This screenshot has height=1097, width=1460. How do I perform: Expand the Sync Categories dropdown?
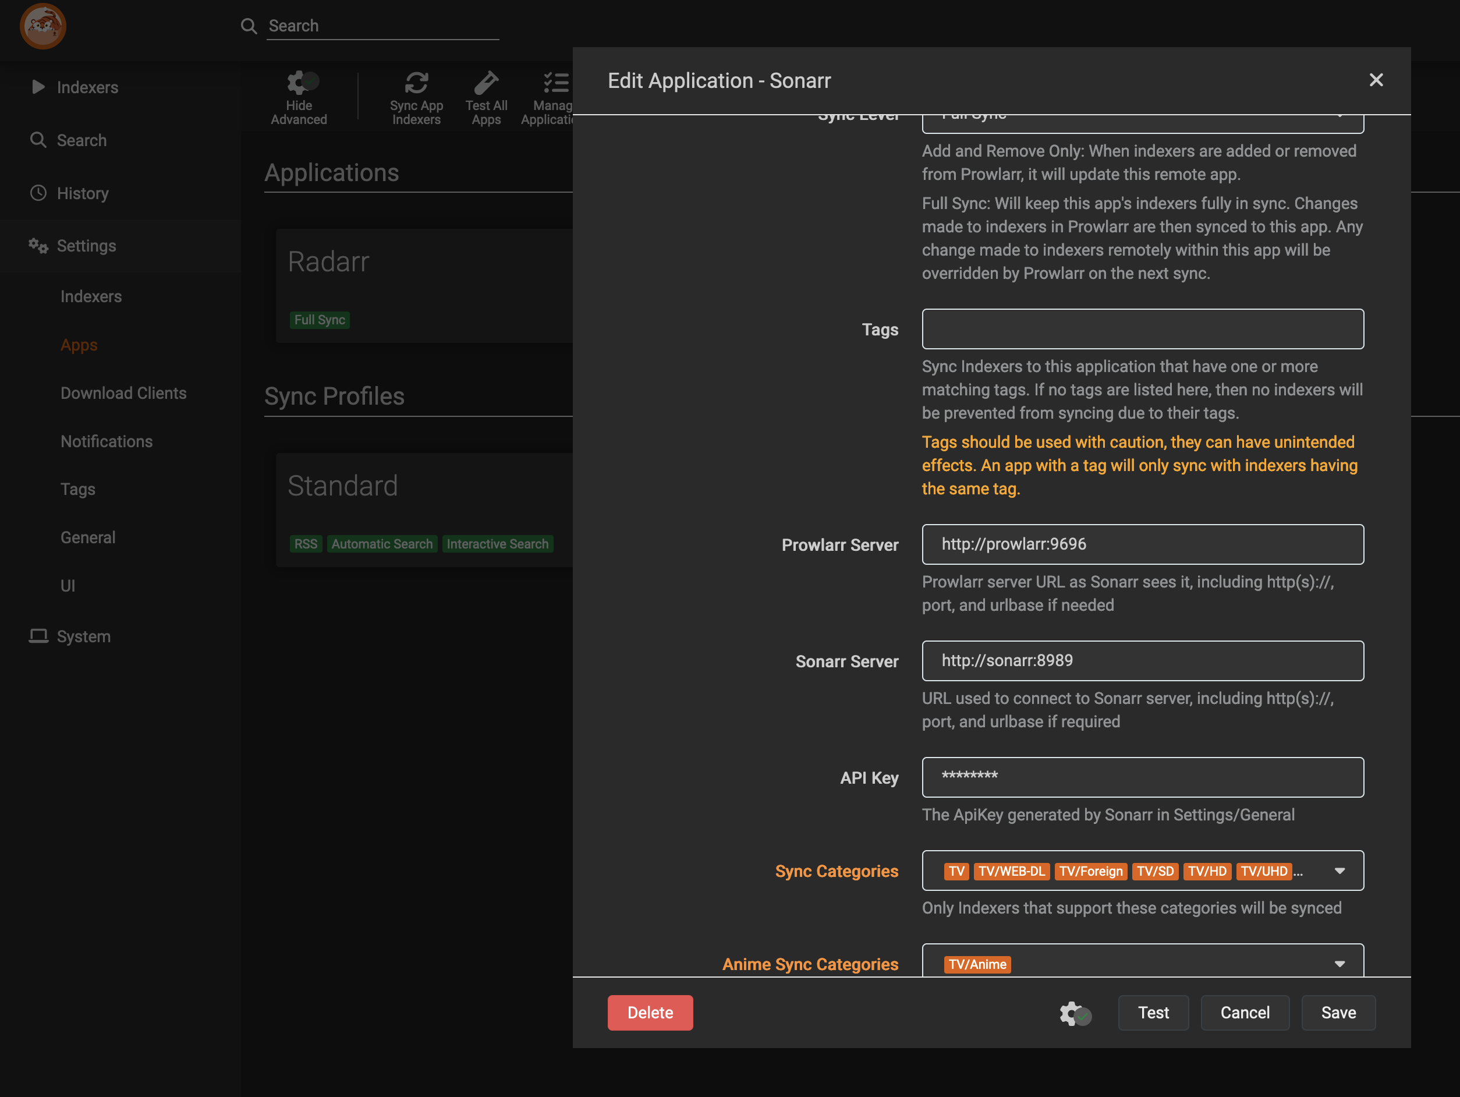[x=1339, y=870]
